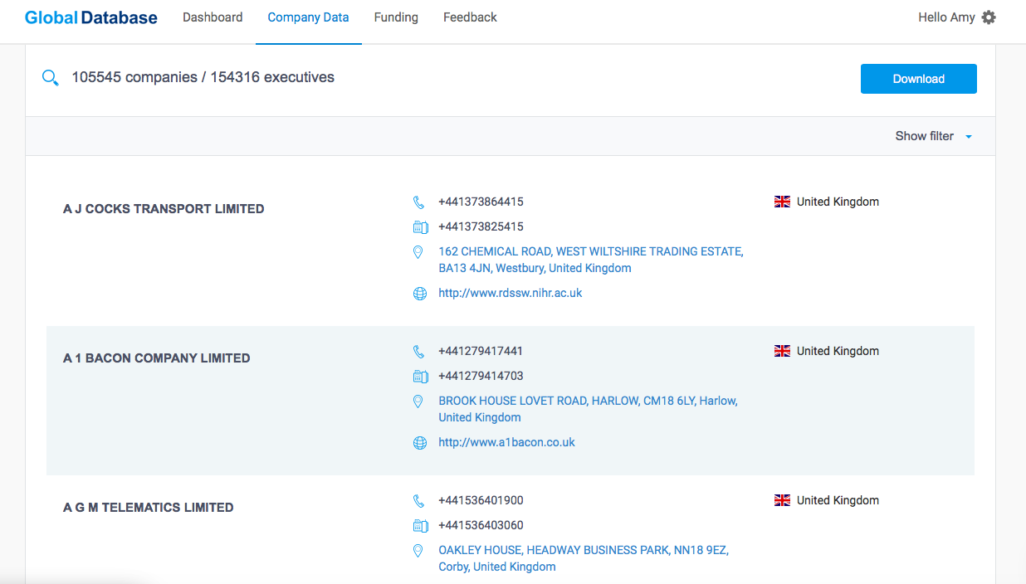Click location pin for Oakley House address
1026x584 pixels.
tap(418, 550)
